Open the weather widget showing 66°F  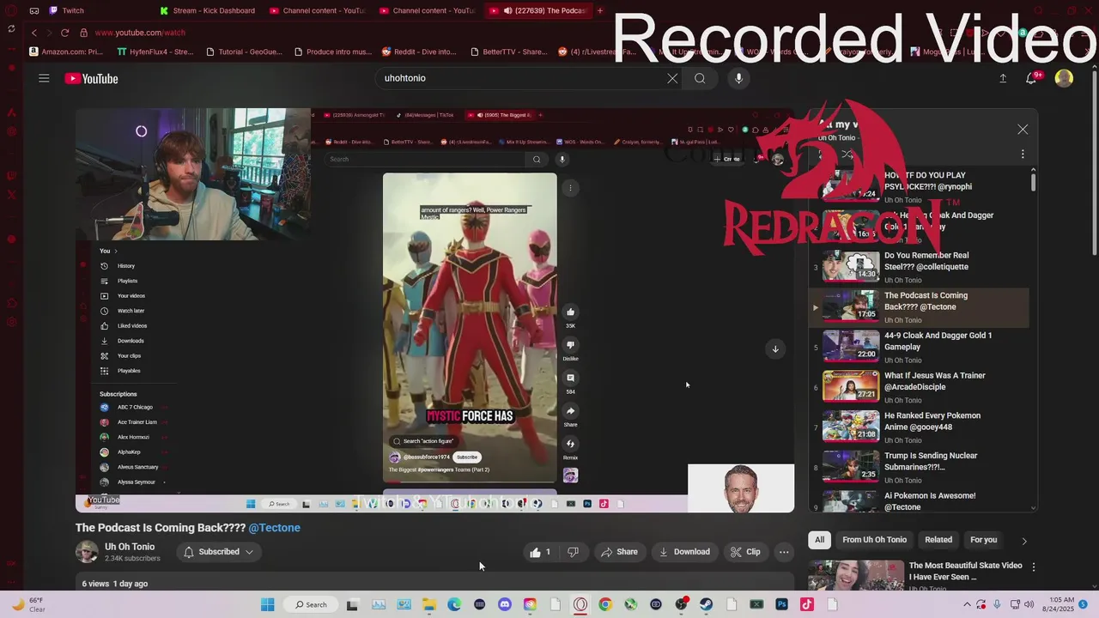pos(29,604)
